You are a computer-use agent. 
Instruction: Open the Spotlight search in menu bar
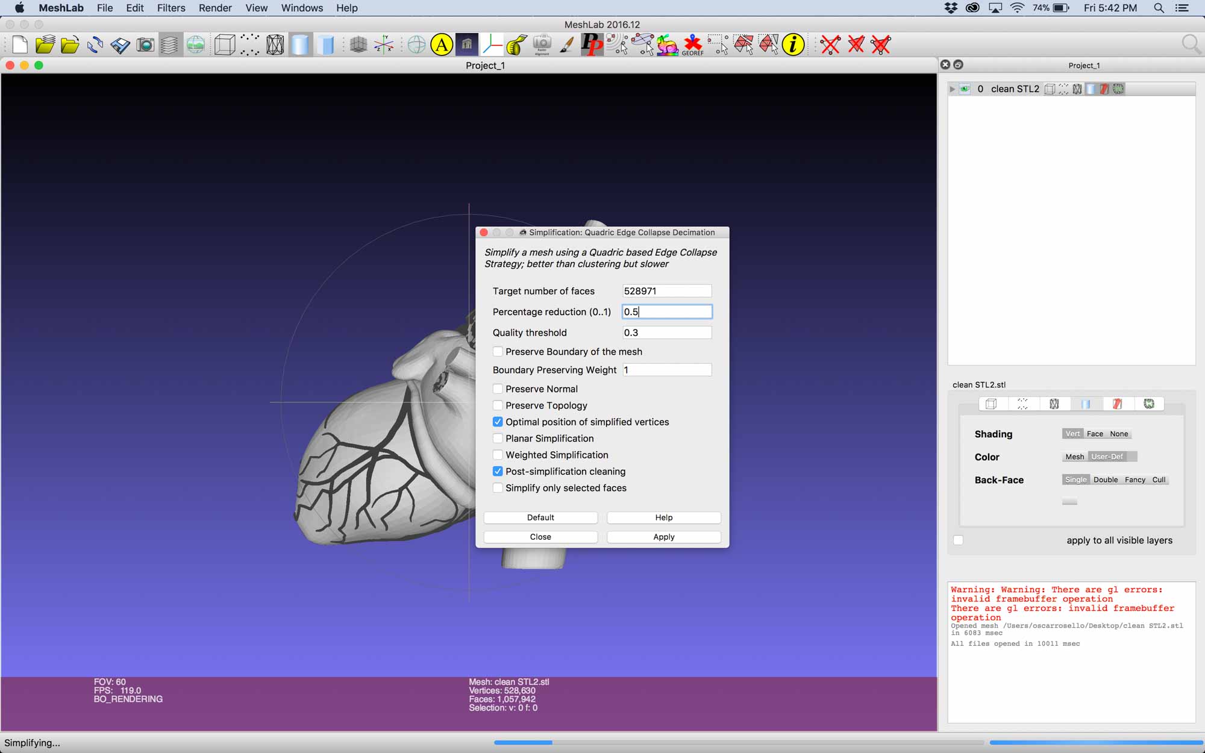tap(1159, 8)
